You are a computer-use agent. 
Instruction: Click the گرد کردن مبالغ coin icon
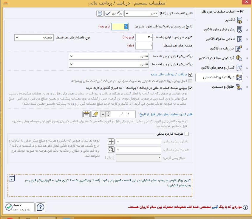tap(239, 58)
